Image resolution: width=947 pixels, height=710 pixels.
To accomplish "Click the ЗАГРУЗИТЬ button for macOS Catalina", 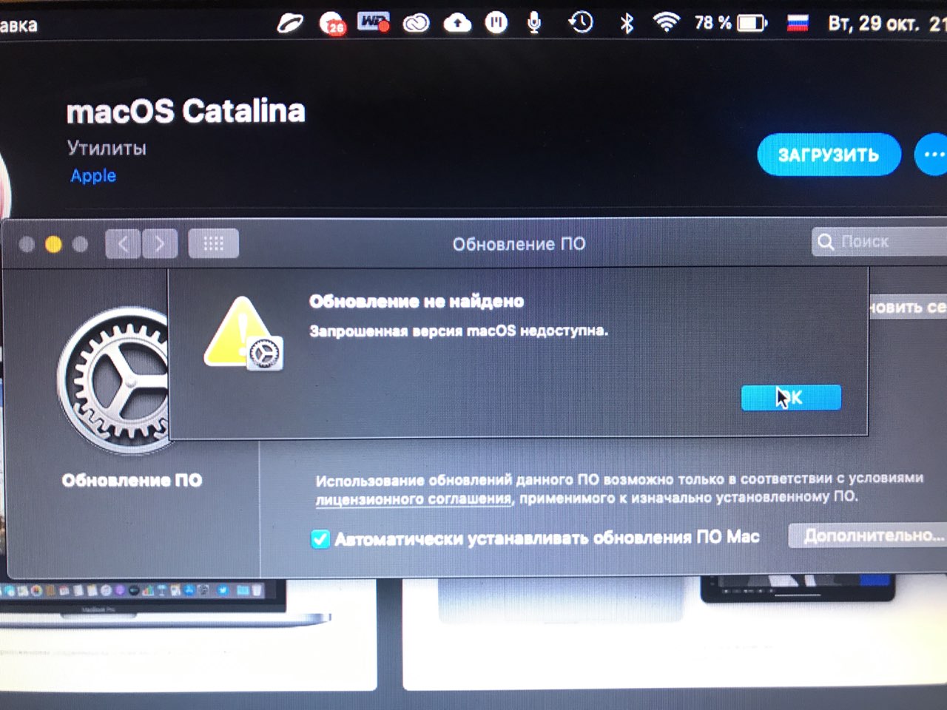I will pos(829,155).
